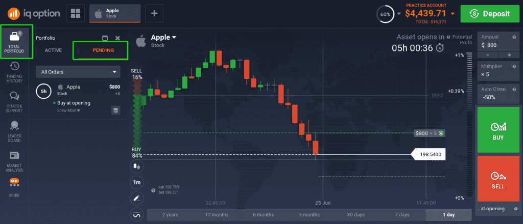Open dropdown arrow beside 60% indicator
This screenshot has height=224, width=523.
pos(399,14)
